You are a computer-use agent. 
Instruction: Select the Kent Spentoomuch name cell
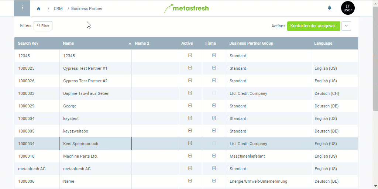pyautogui.click(x=95, y=144)
